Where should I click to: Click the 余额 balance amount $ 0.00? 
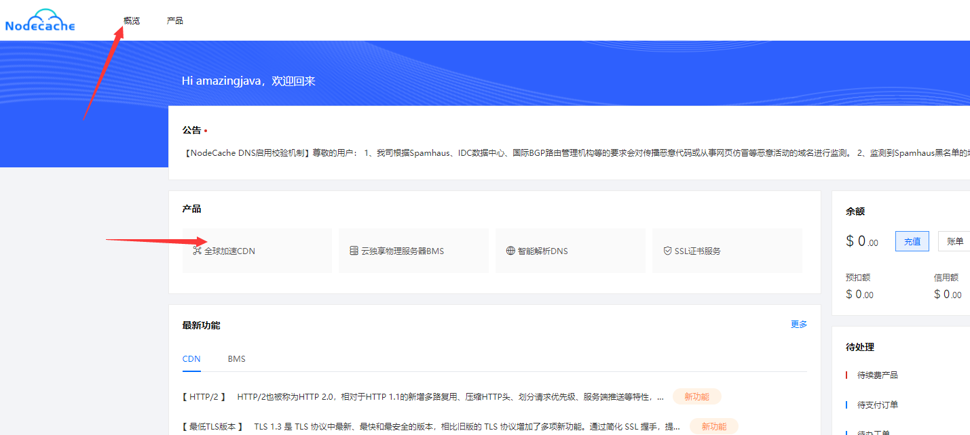[x=862, y=241]
